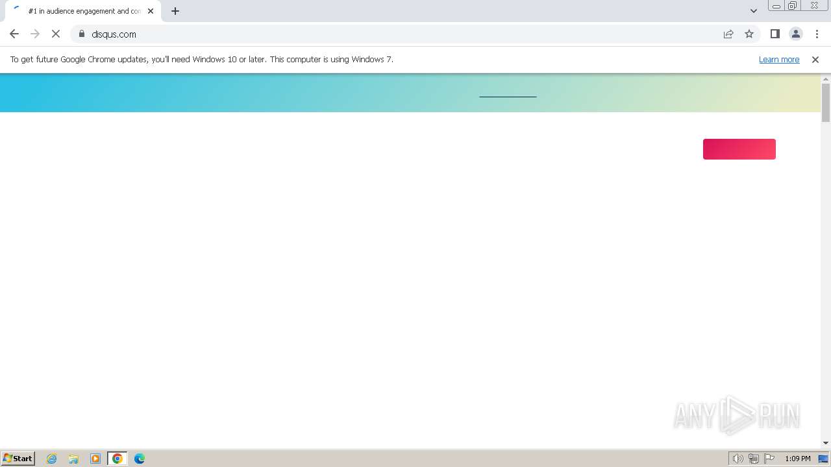
Task: Click the 1:09 PM system clock
Action: [797, 459]
